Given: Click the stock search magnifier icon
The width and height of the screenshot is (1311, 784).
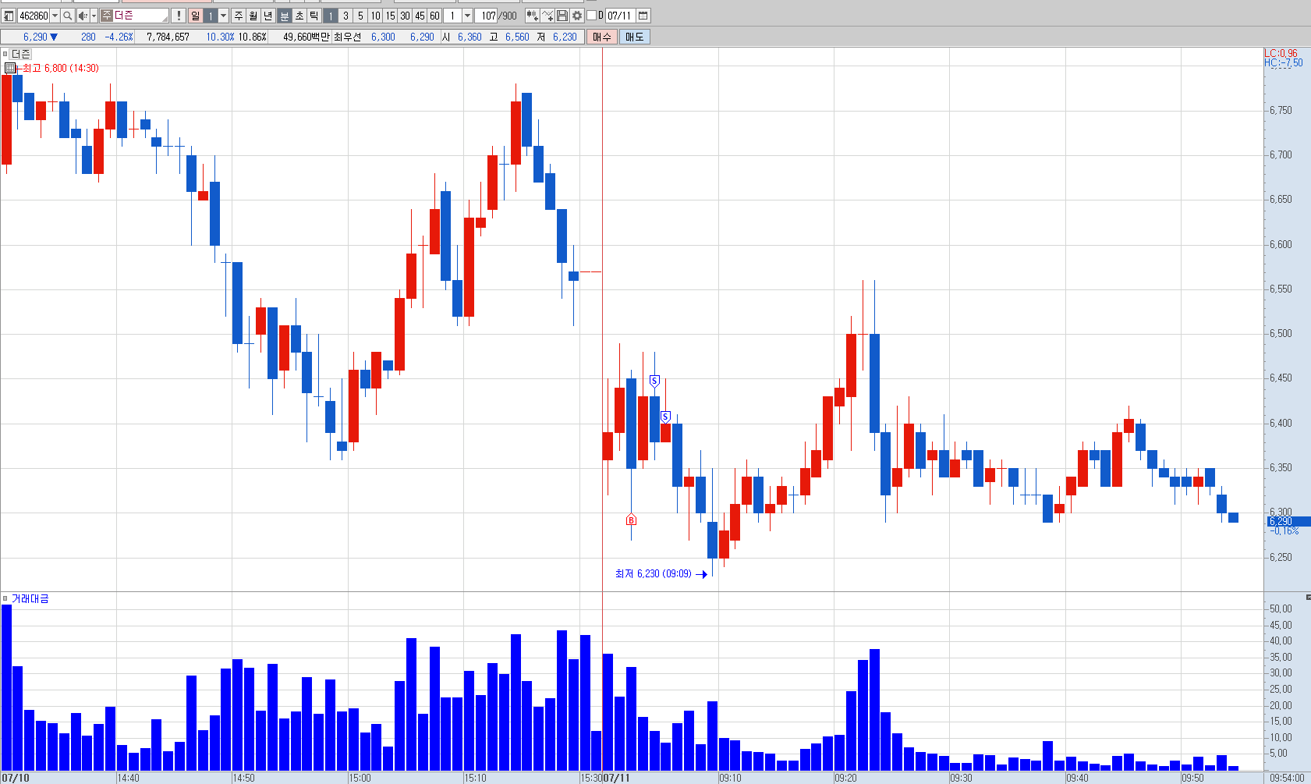Looking at the screenshot, I should [x=68, y=16].
